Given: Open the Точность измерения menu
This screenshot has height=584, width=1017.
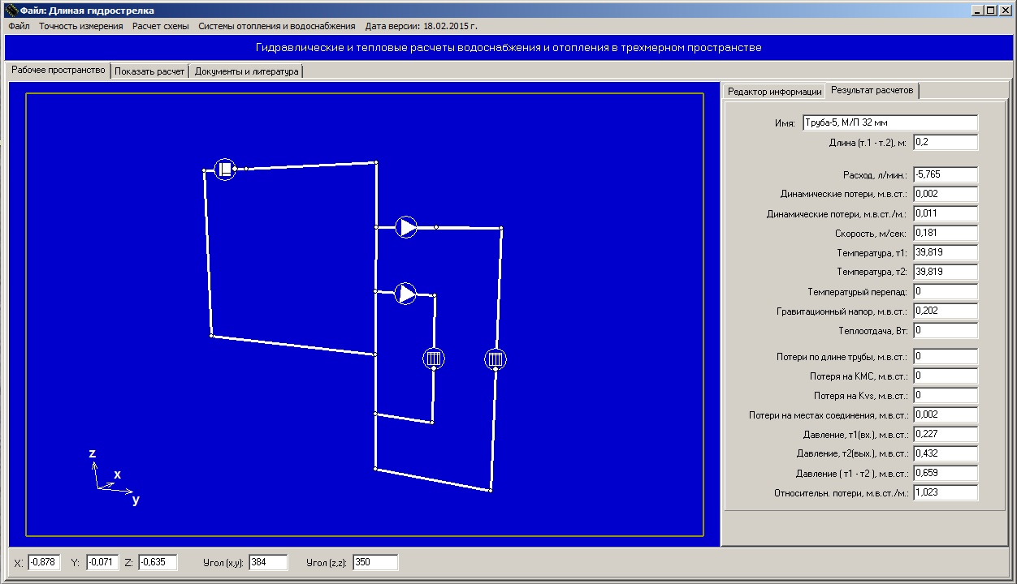Looking at the screenshot, I should [81, 26].
